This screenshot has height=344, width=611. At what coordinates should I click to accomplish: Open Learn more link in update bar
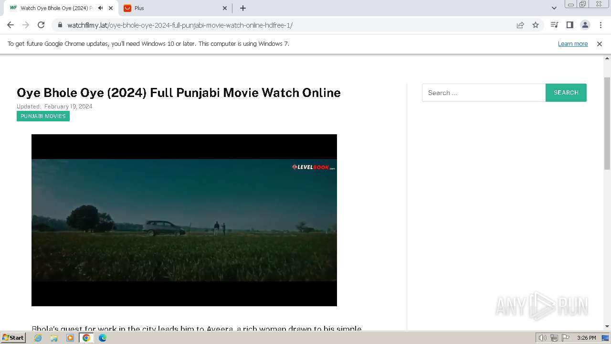(x=573, y=43)
